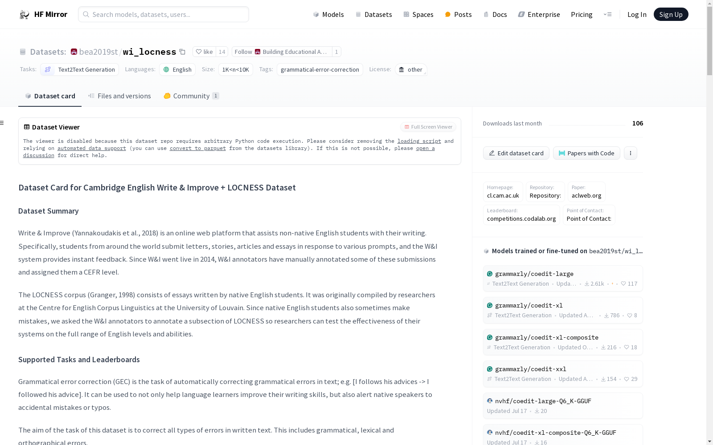Click the grammatical-error-correction tag
This screenshot has width=713, height=445.
[320, 69]
